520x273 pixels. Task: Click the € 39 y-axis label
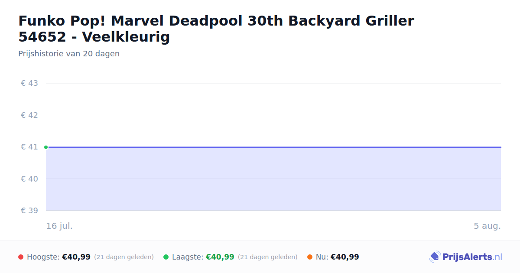pos(29,211)
